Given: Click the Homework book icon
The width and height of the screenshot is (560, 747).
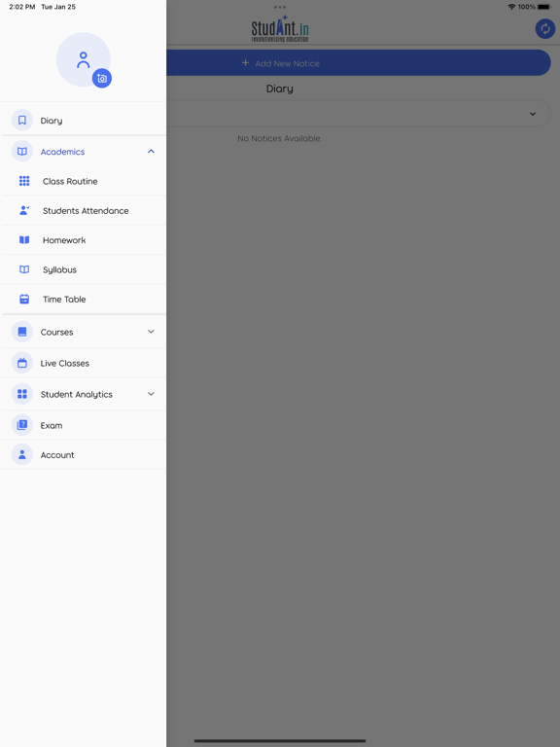Looking at the screenshot, I should (x=24, y=239).
